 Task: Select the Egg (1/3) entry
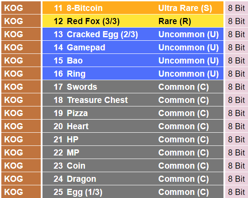85,192
